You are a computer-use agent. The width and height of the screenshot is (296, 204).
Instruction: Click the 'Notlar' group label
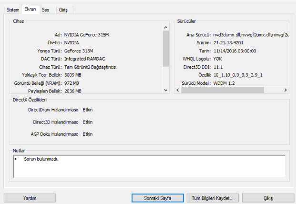click(x=19, y=151)
